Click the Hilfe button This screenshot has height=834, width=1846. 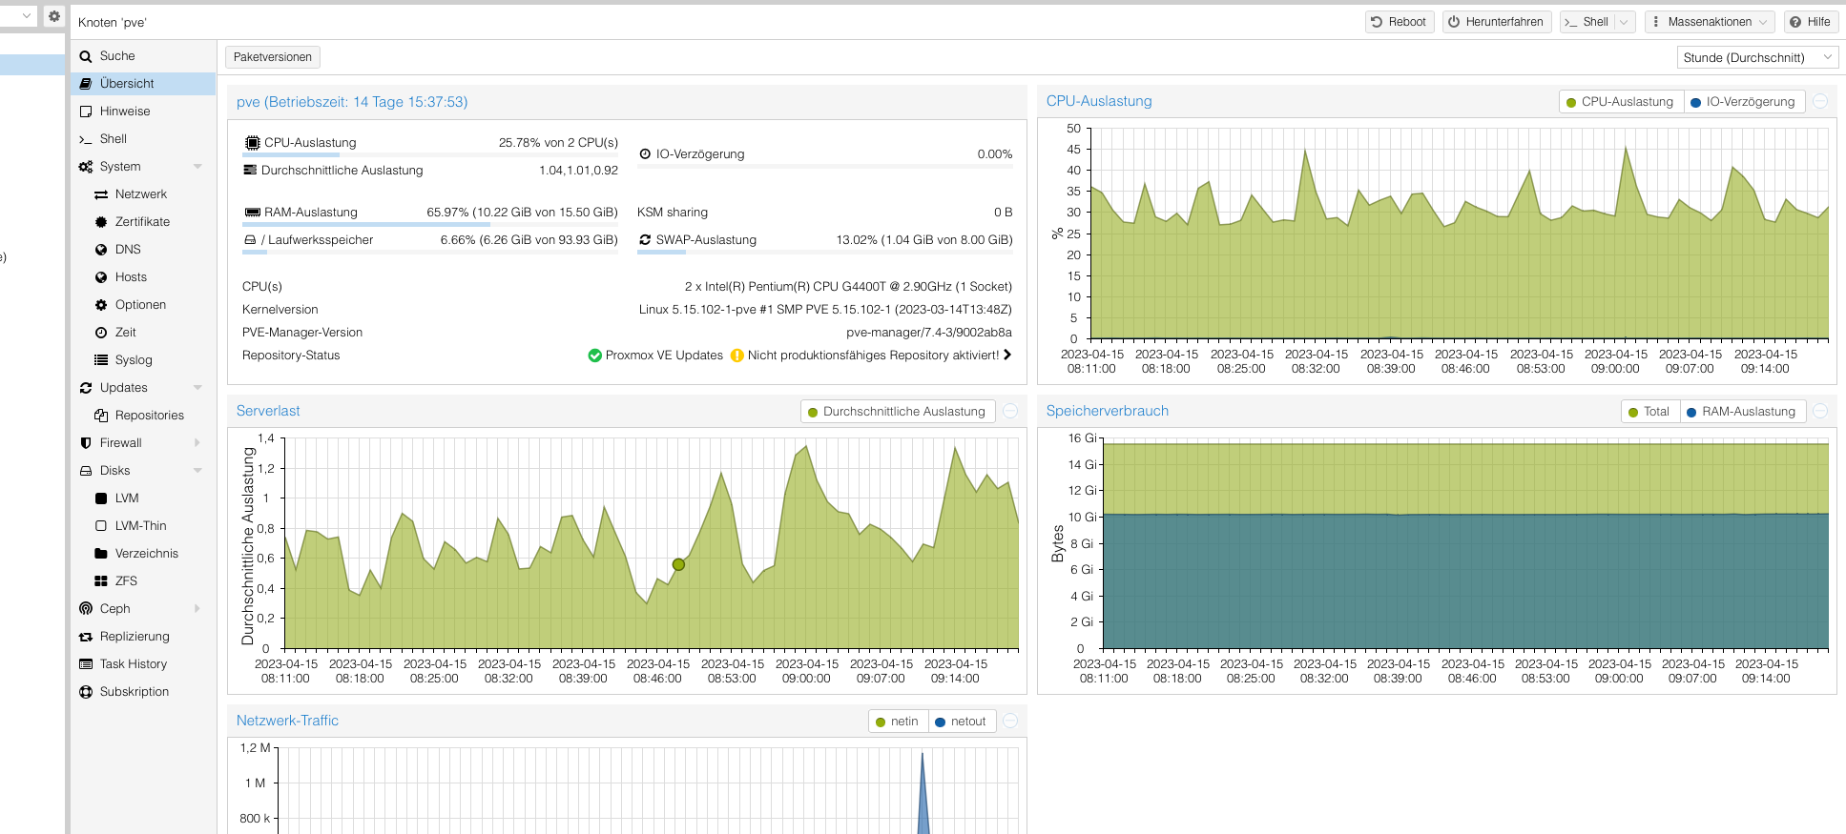click(x=1810, y=22)
